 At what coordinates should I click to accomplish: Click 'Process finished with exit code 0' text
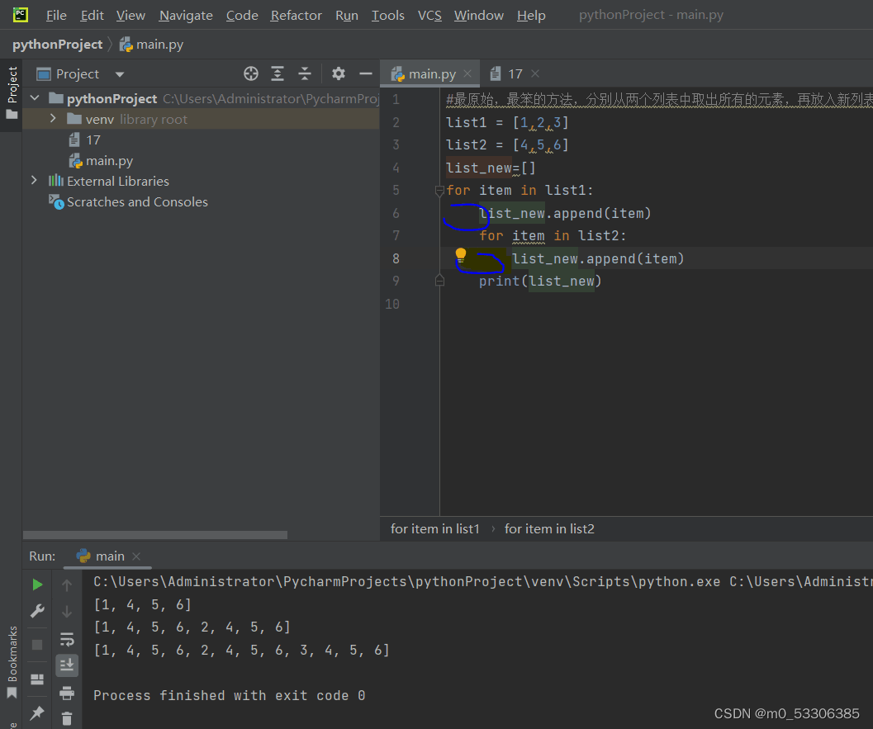(230, 696)
